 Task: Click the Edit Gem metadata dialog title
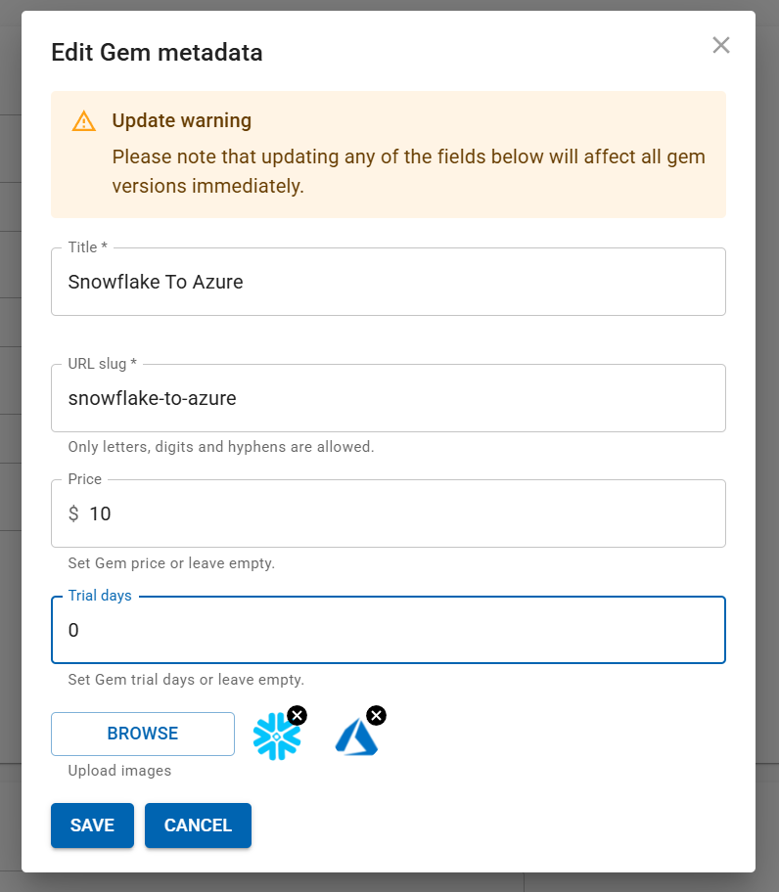coord(157,53)
